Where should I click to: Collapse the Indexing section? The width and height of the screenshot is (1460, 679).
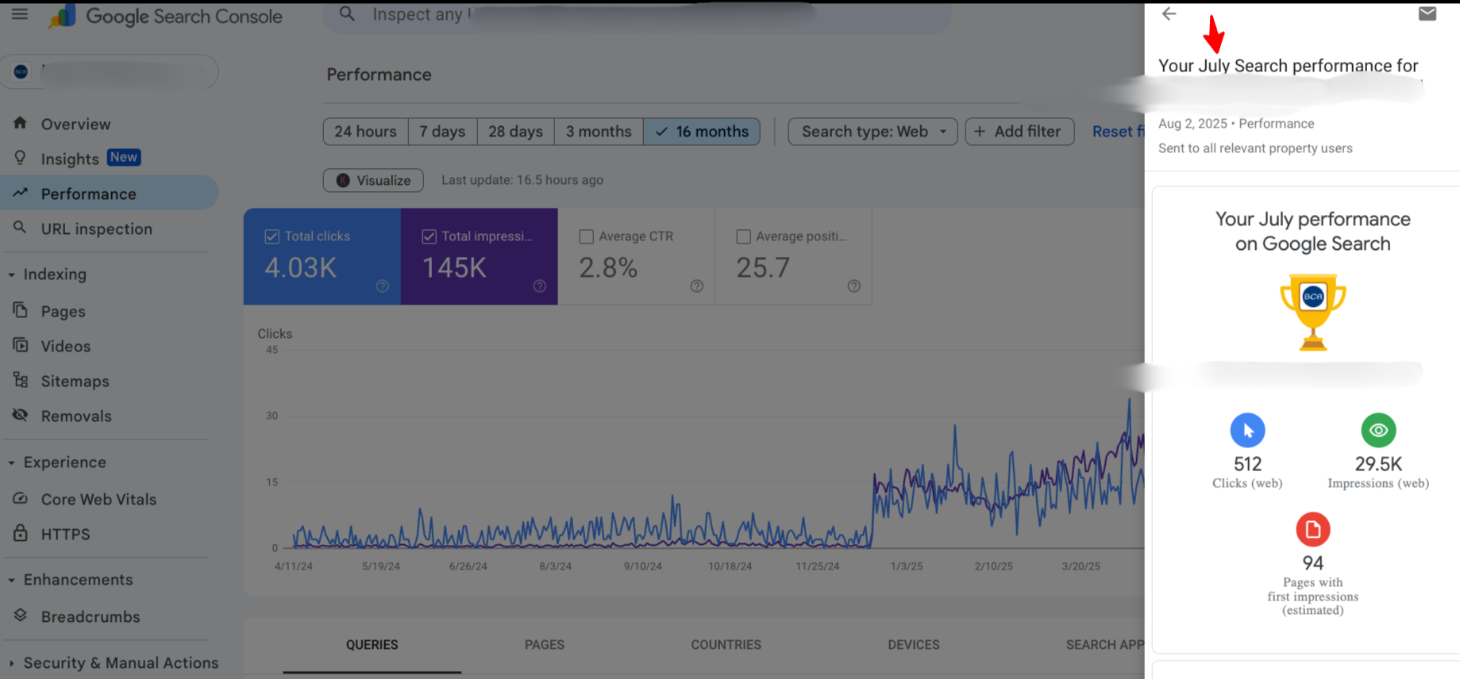coord(12,274)
